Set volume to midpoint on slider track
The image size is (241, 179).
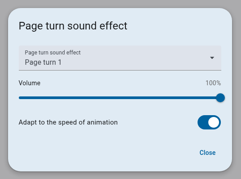[120, 98]
